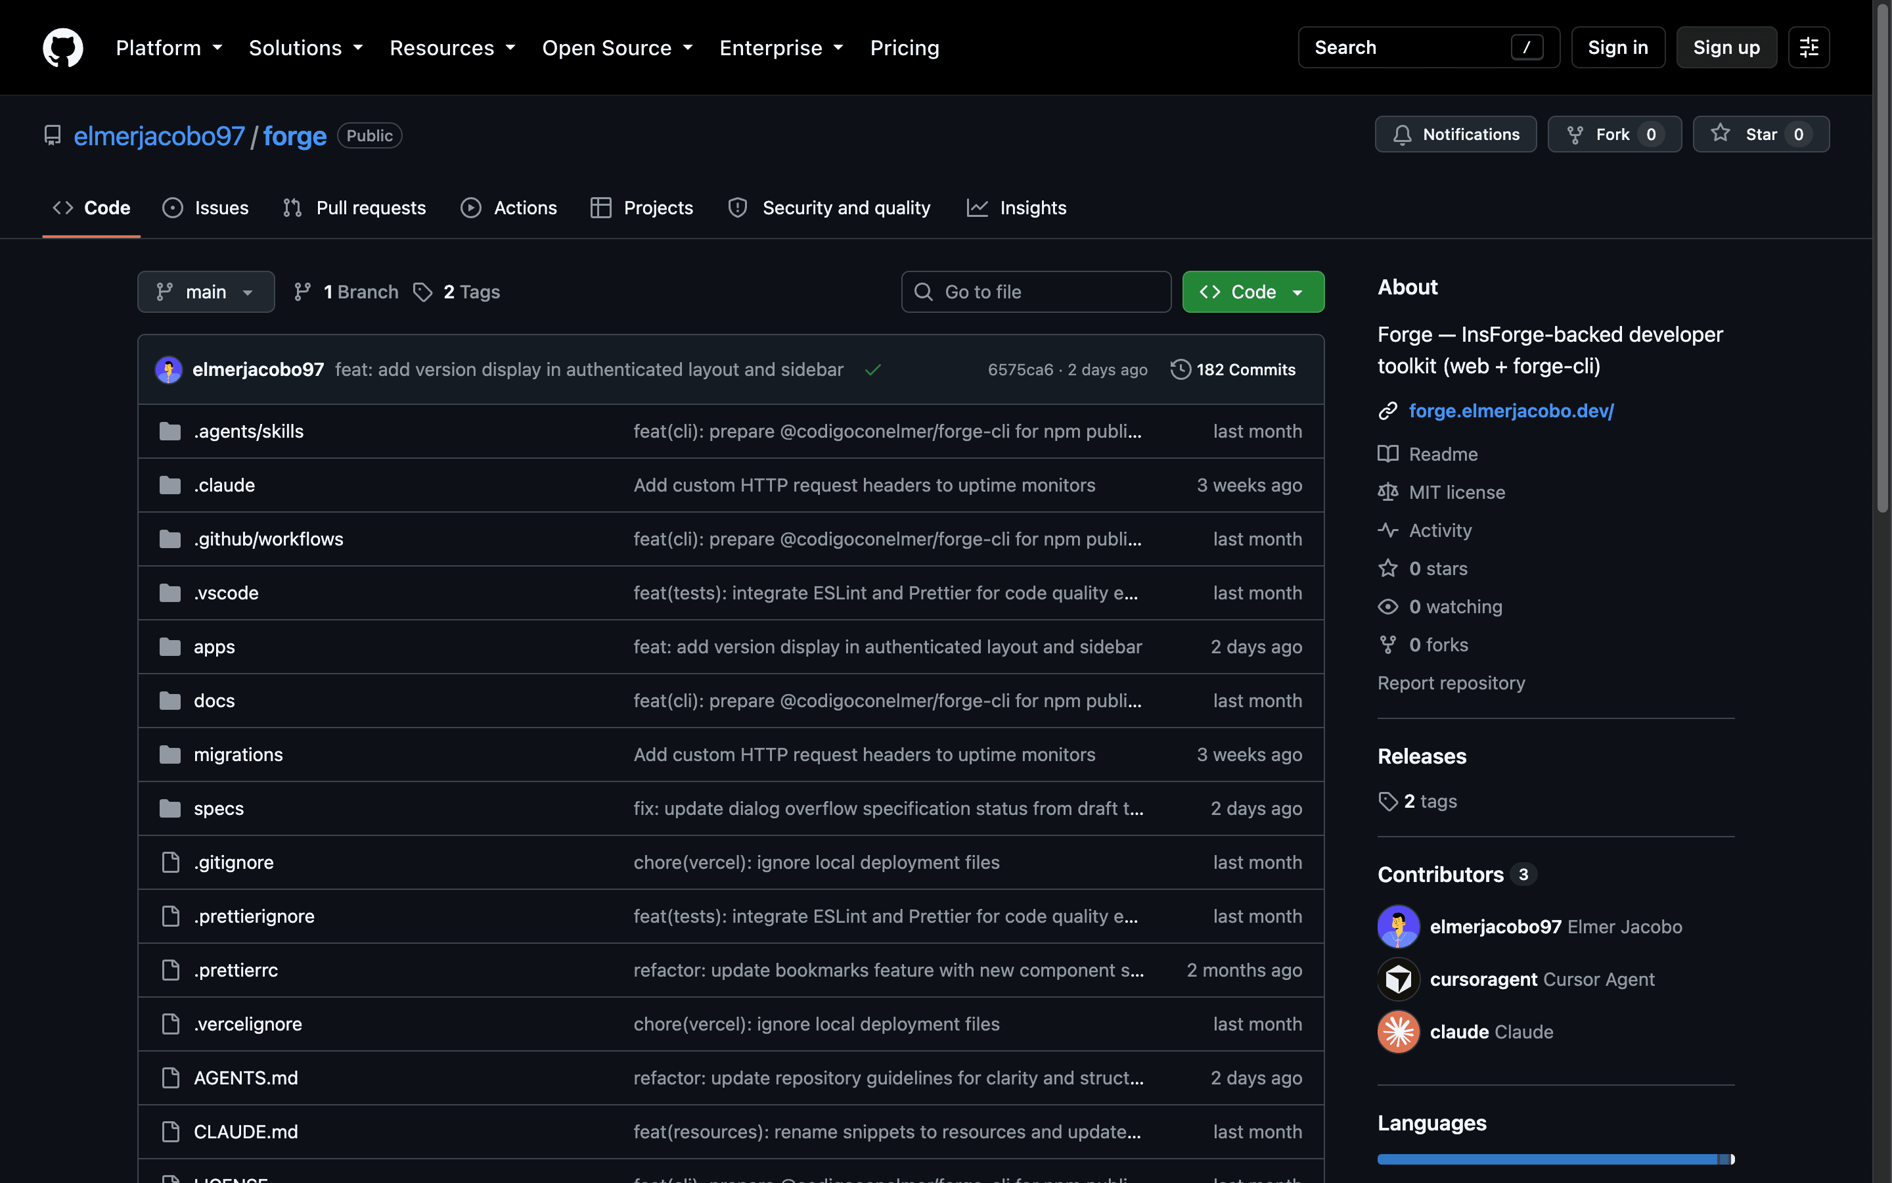Open the main branch selector dropdown

click(x=206, y=292)
